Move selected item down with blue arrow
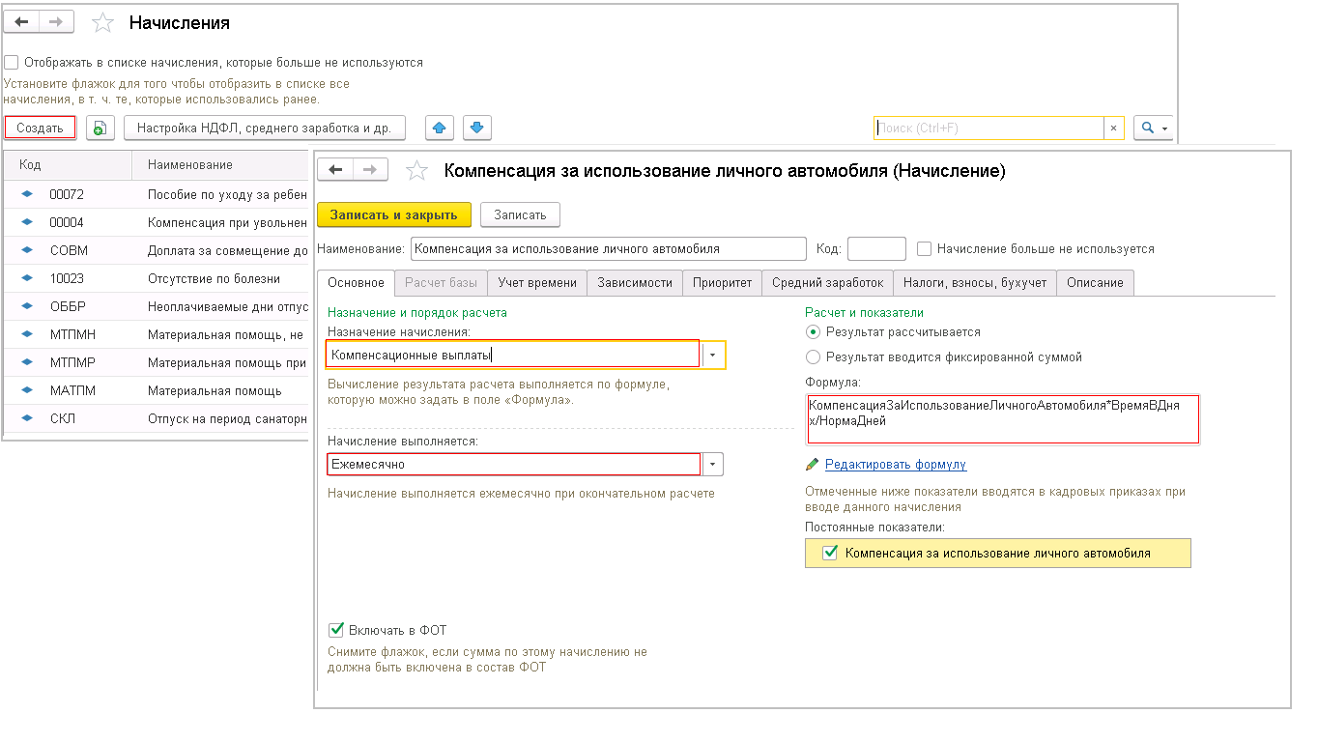 coord(477,128)
